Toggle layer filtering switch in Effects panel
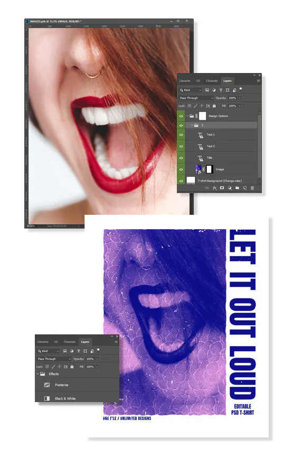 tap(98, 350)
